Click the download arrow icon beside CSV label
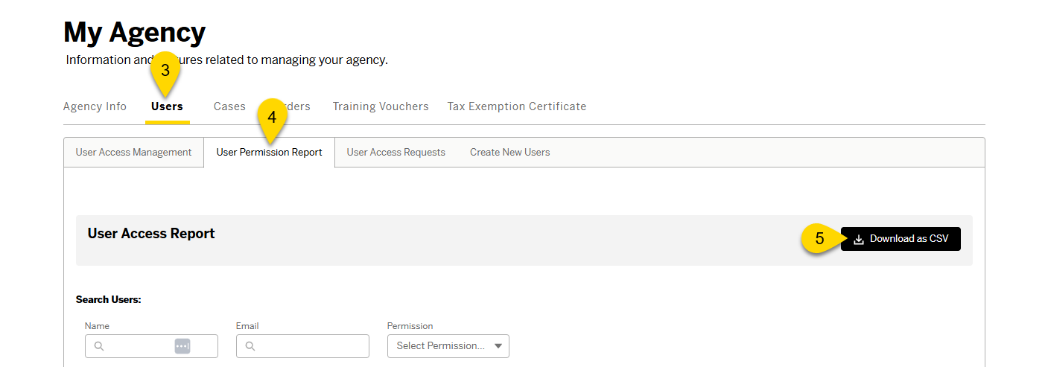The width and height of the screenshot is (1048, 367). click(x=859, y=240)
